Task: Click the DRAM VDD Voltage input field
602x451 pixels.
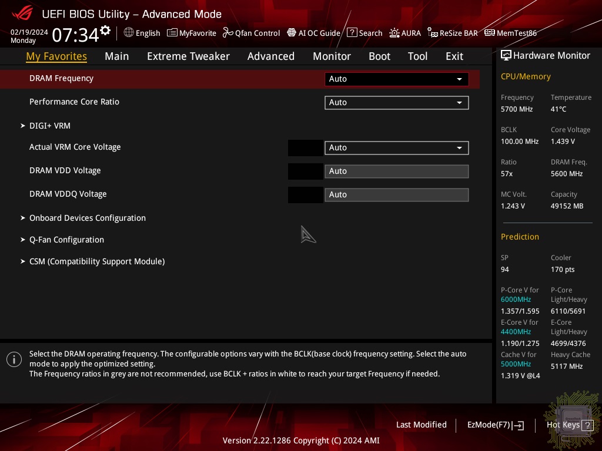Action: point(396,171)
